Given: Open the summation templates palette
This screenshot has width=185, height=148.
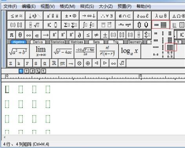Looking at the screenshot, I should point(71,25).
